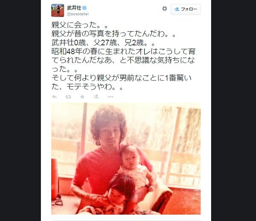Click the line 親父が昔の写真を持ってたんだわ
Screen dimensions: 256x221
[x=113, y=34]
